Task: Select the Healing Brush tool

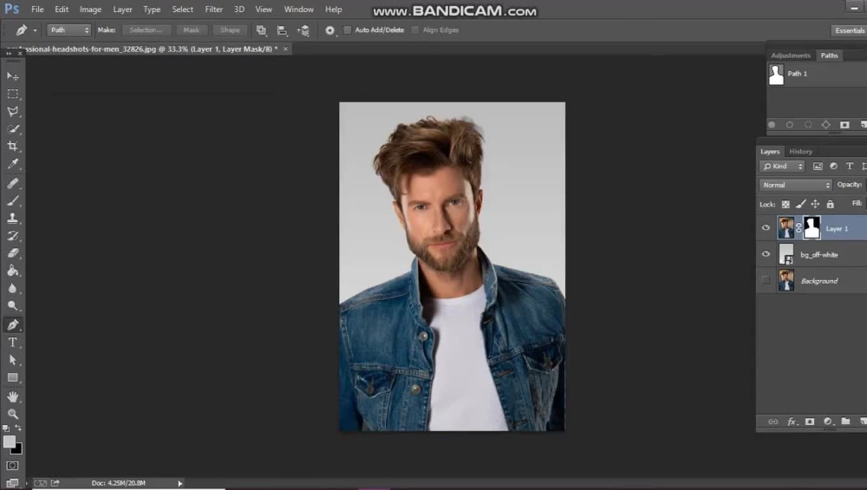Action: click(x=12, y=183)
